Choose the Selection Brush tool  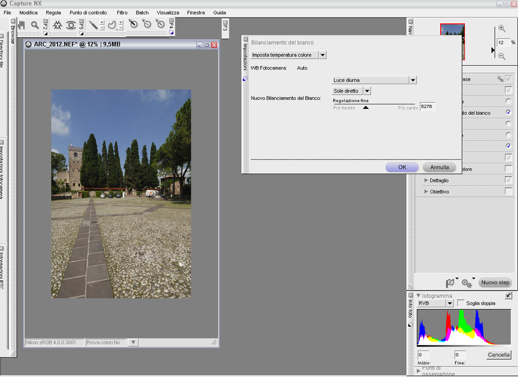pyautogui.click(x=93, y=25)
